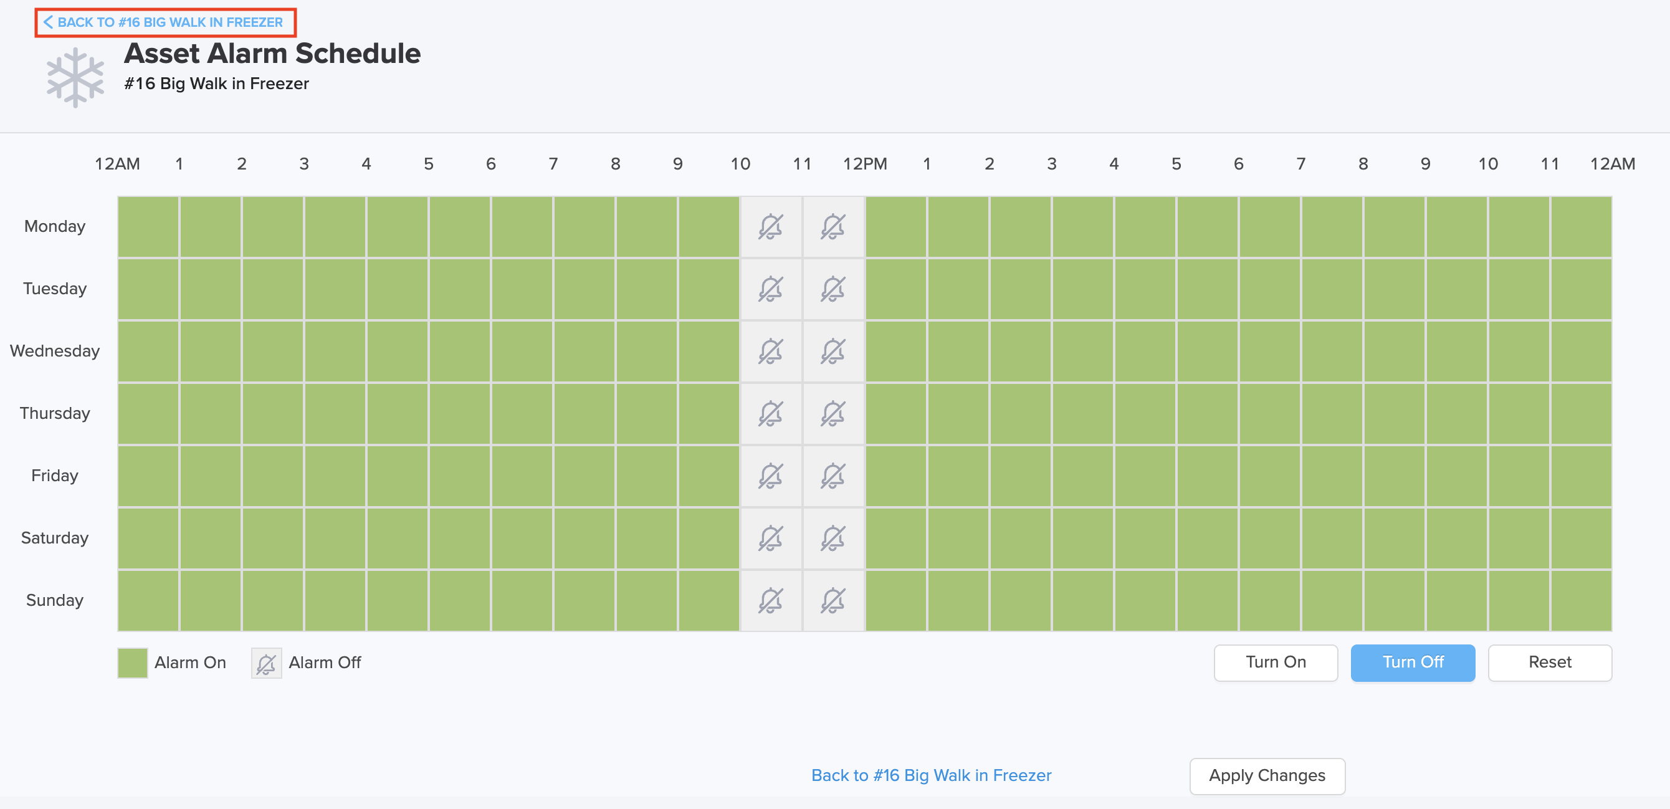Click Monday 10 AM muted bell icon
The image size is (1670, 809).
[771, 227]
